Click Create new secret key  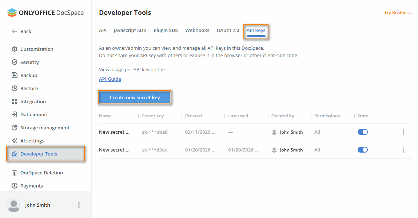(x=135, y=97)
